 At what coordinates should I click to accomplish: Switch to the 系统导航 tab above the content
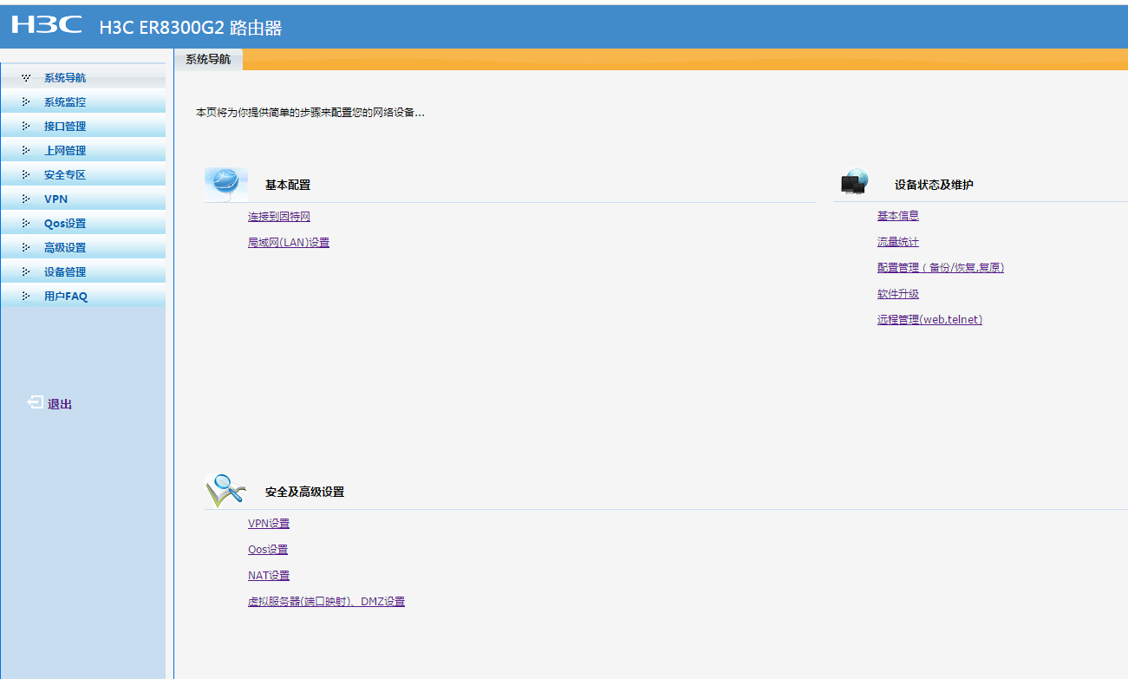[208, 60]
